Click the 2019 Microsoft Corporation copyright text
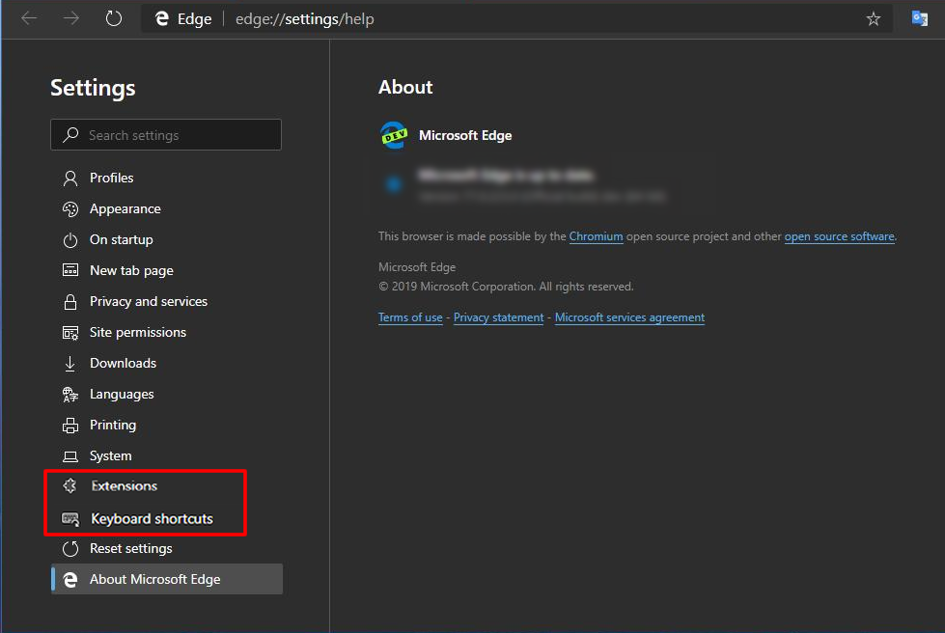This screenshot has width=945, height=633. 506,287
